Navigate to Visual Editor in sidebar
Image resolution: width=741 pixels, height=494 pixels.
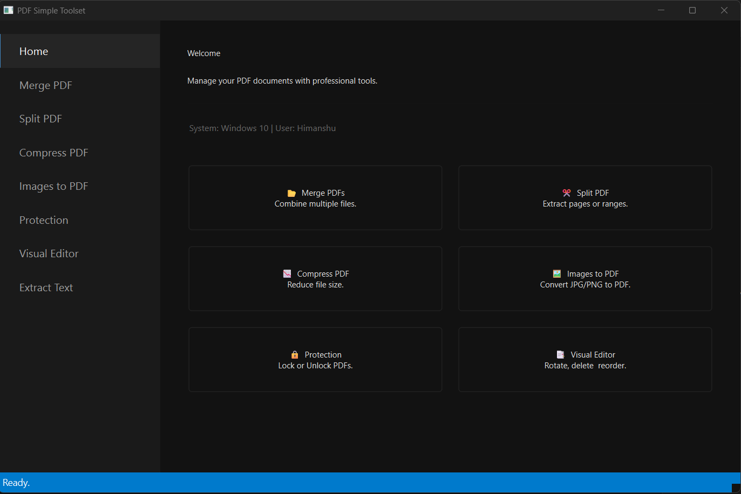[x=49, y=253]
